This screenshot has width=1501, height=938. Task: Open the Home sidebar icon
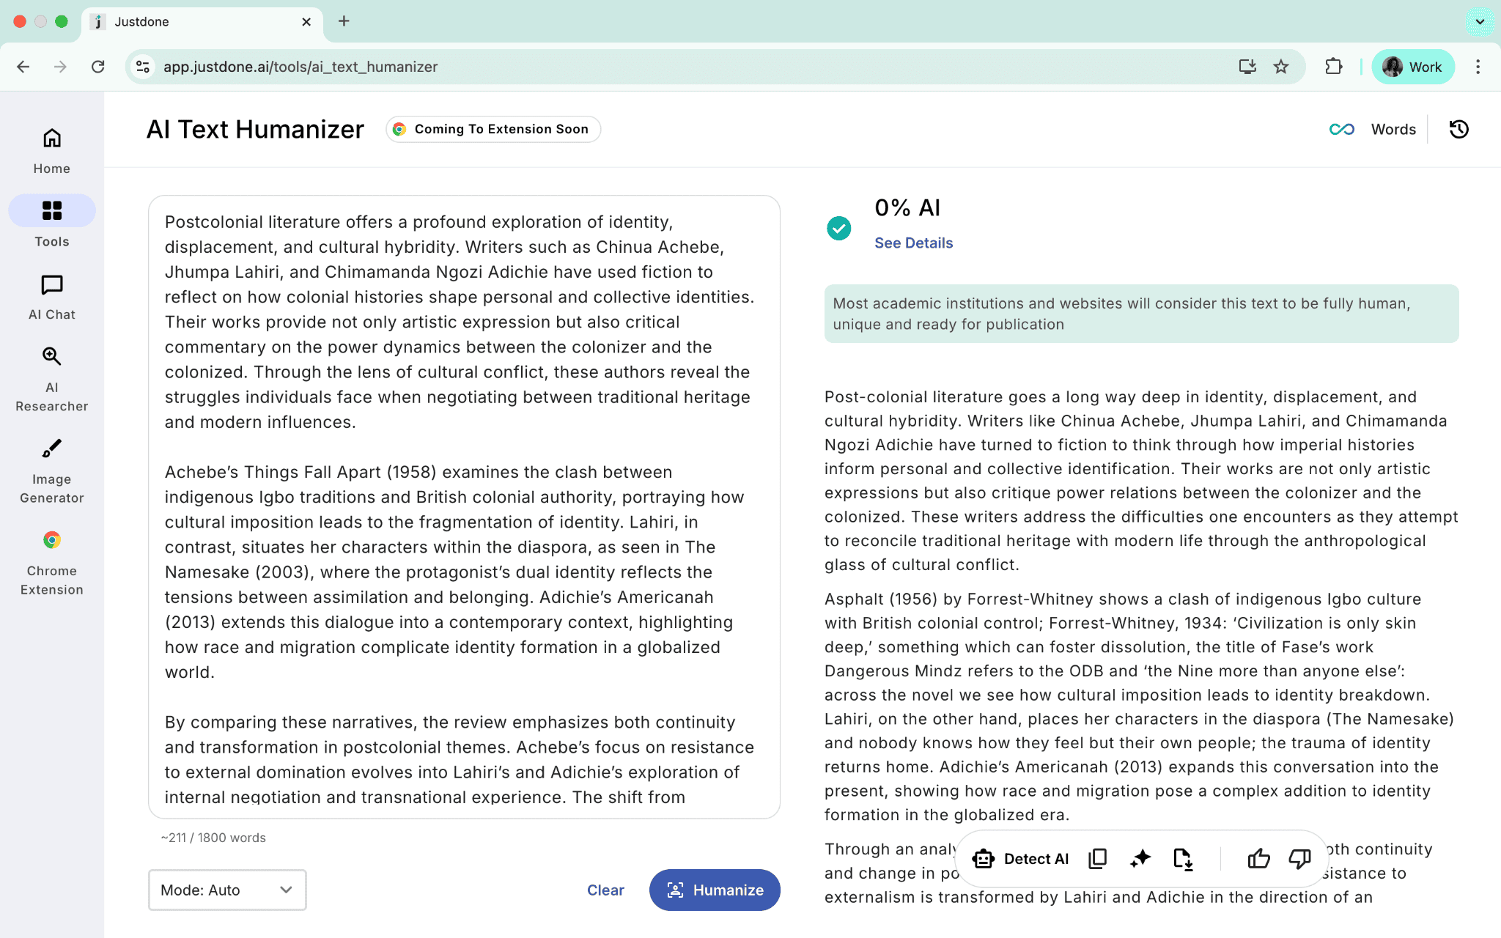51,149
